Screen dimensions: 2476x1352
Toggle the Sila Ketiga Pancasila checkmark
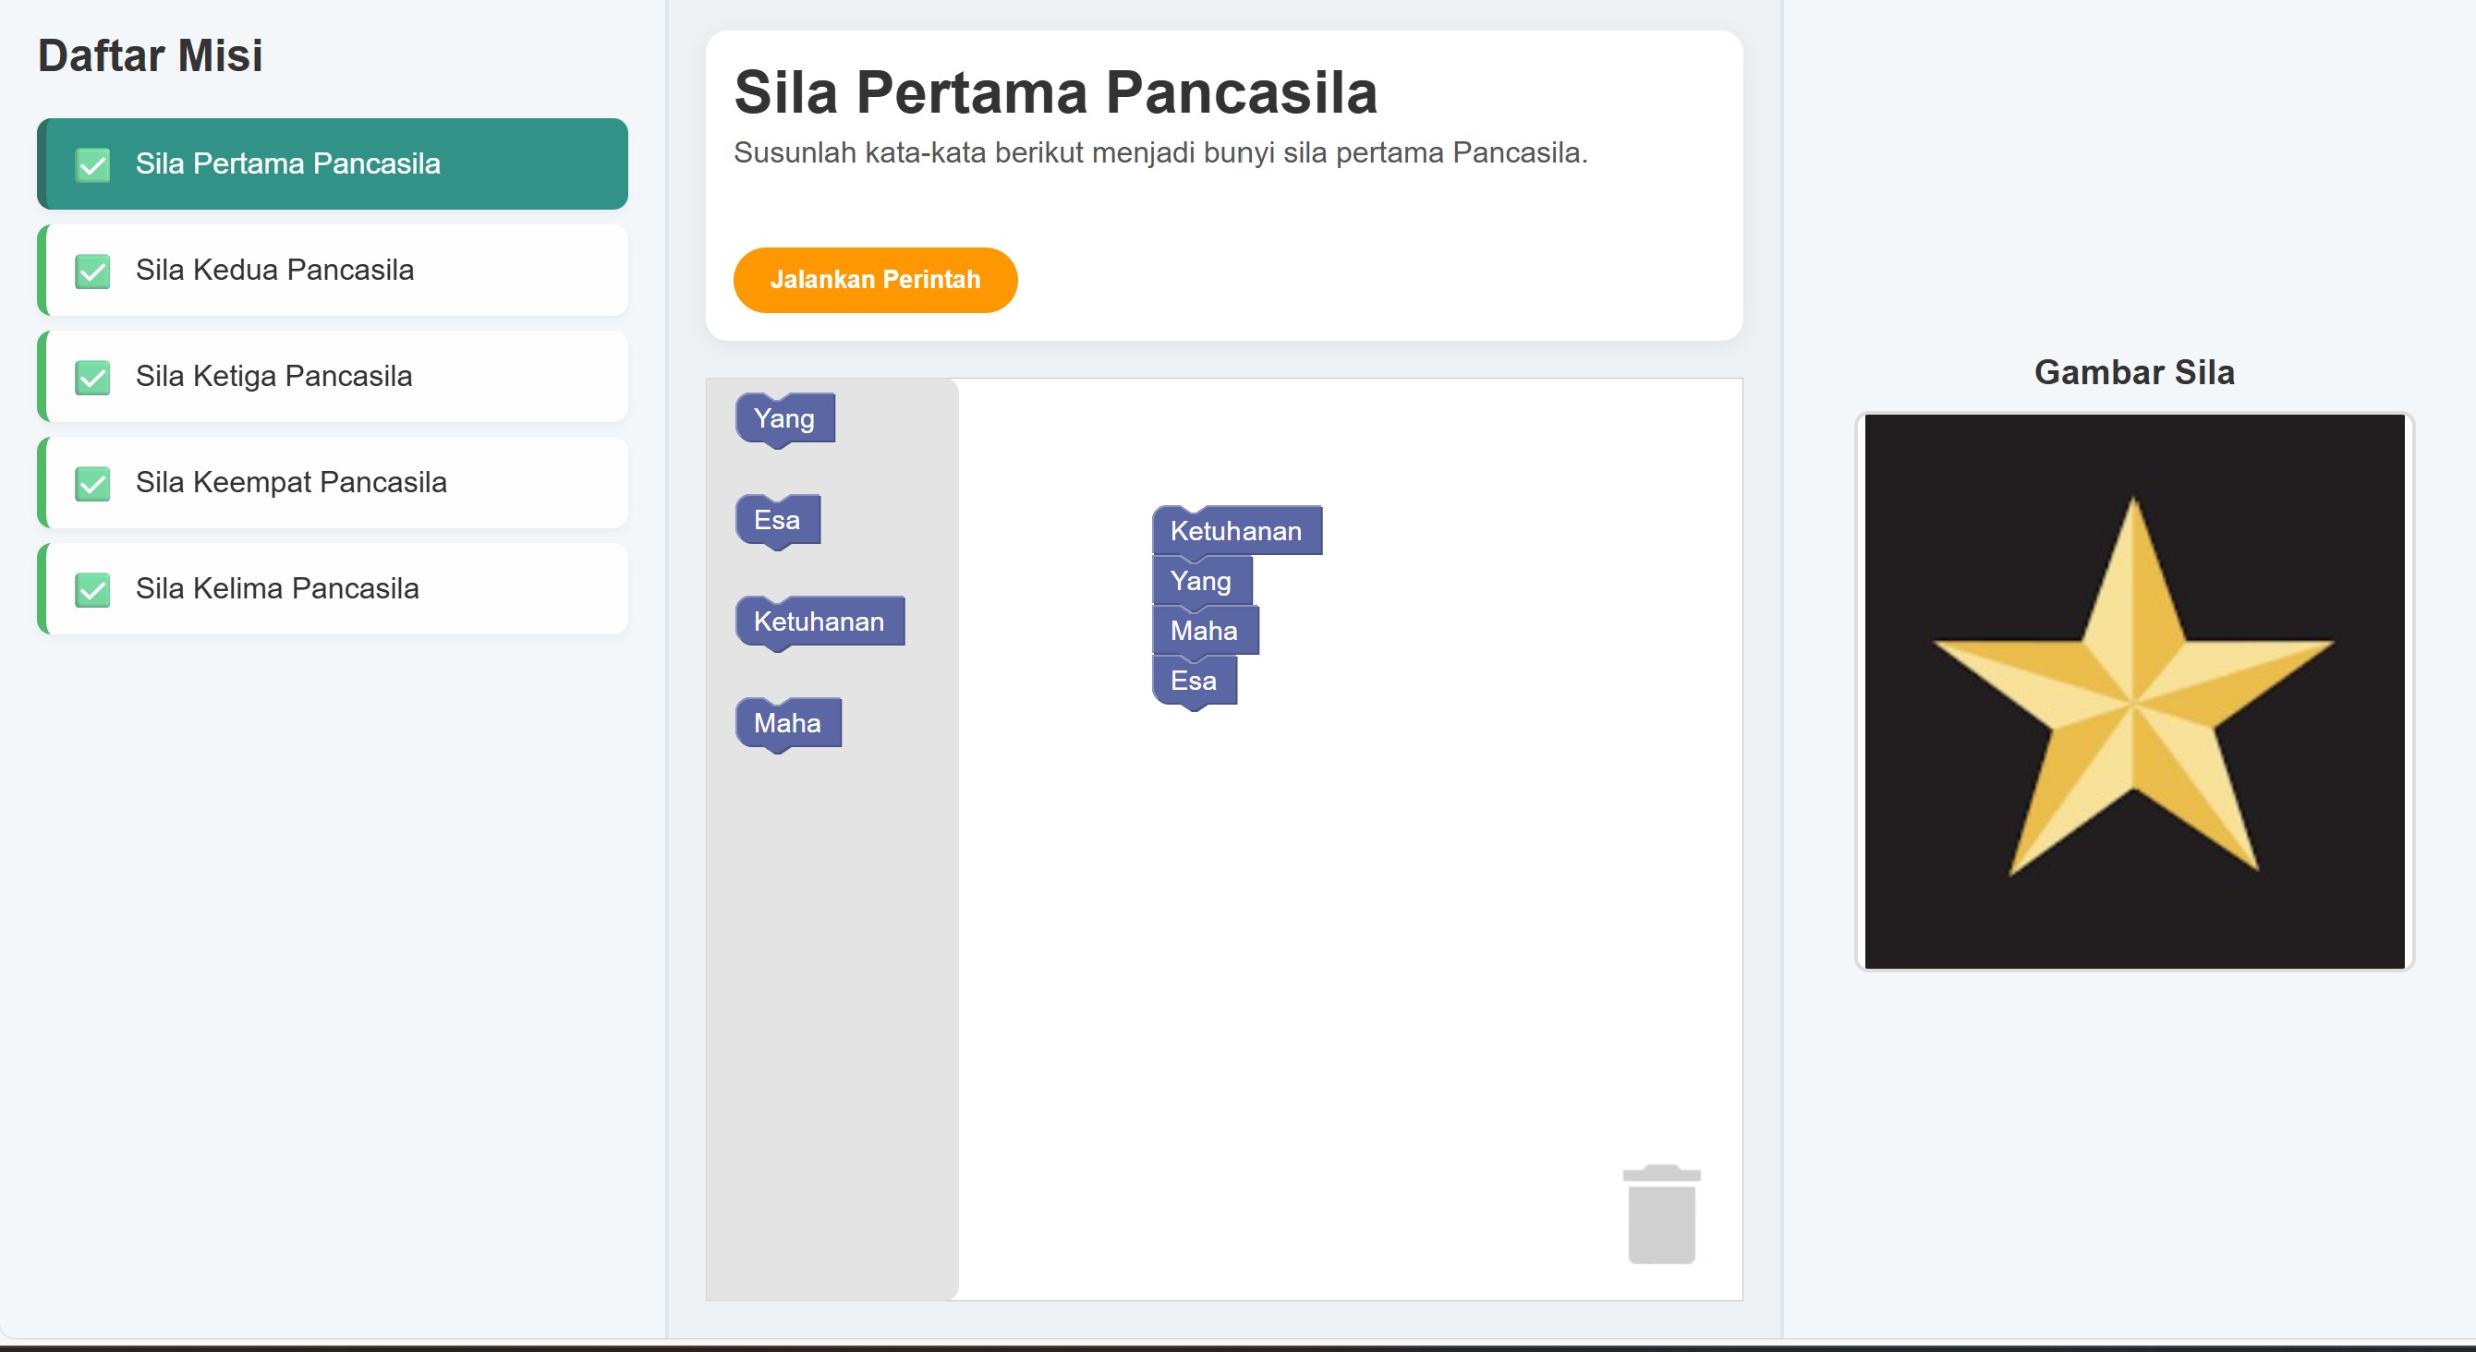click(93, 377)
